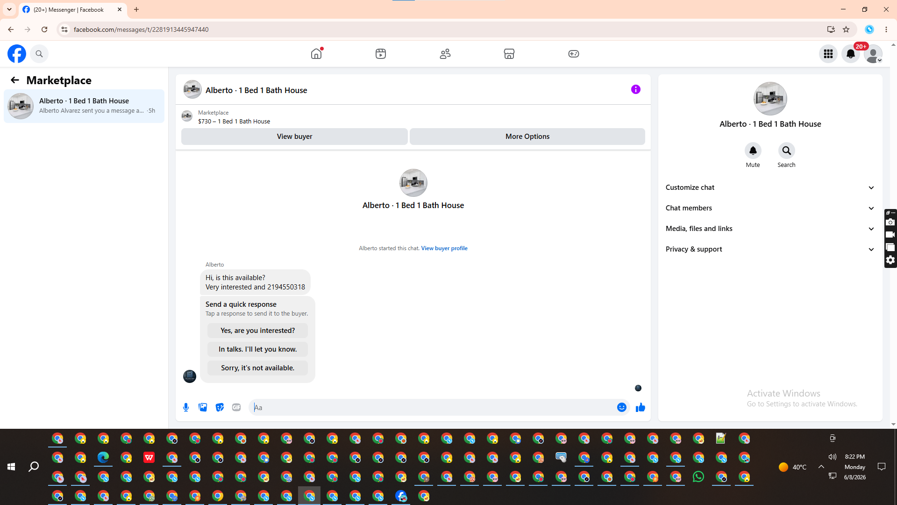Open the WPS Office taskbar icon

149,457
